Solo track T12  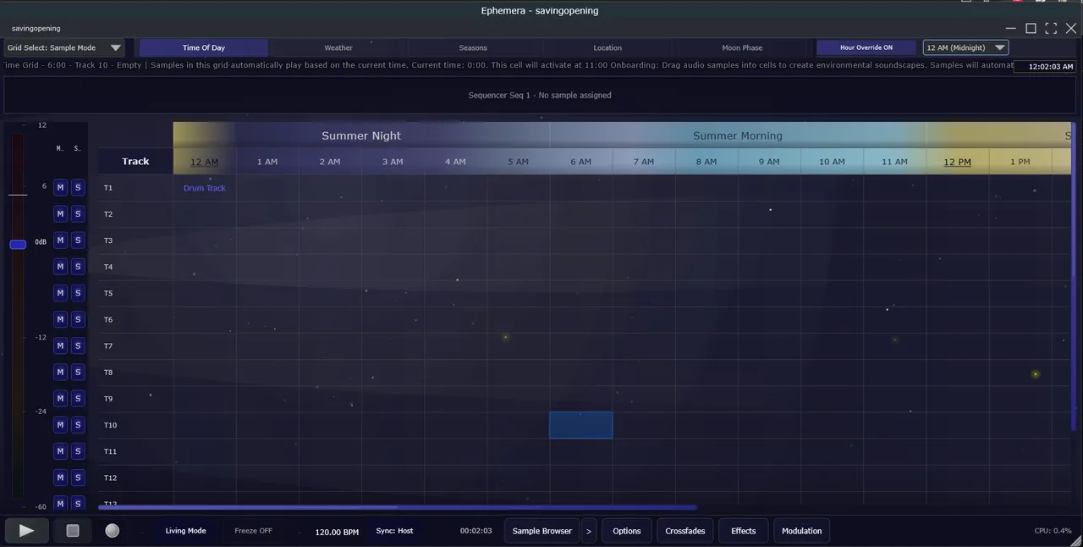click(x=77, y=478)
